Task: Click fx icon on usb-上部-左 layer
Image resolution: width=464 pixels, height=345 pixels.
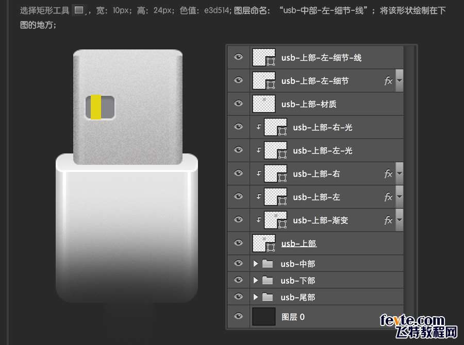Action: point(388,197)
